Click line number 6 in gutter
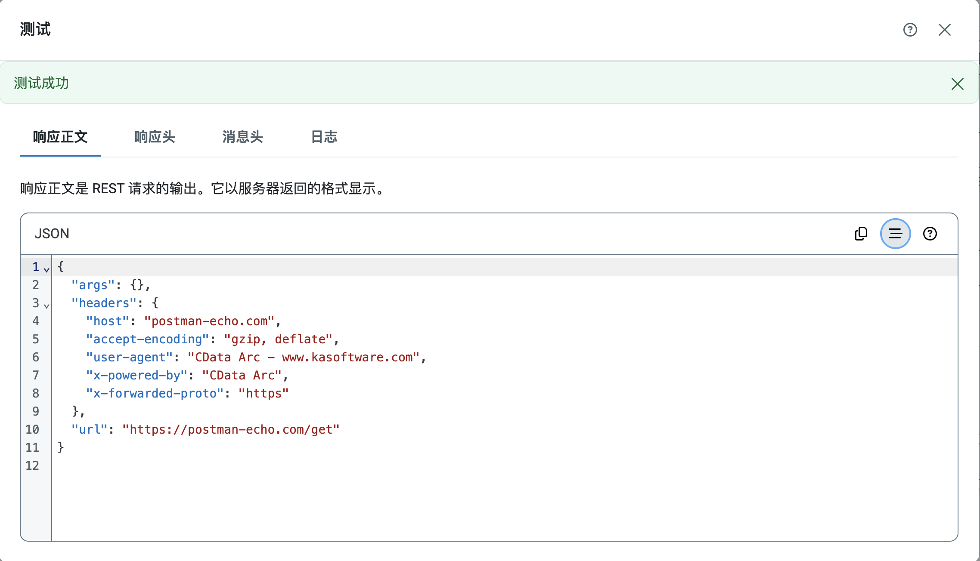 click(35, 357)
